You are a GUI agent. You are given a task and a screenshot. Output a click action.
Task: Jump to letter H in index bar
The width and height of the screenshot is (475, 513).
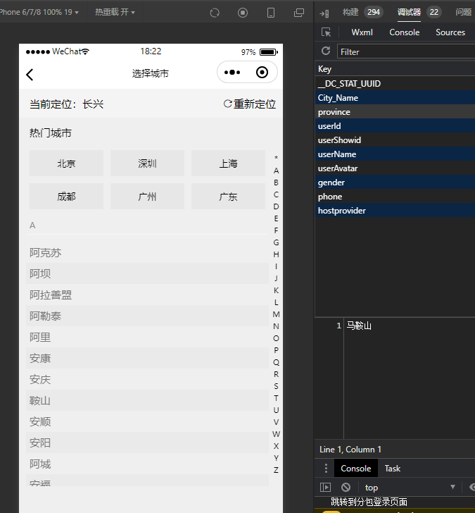[x=276, y=254]
